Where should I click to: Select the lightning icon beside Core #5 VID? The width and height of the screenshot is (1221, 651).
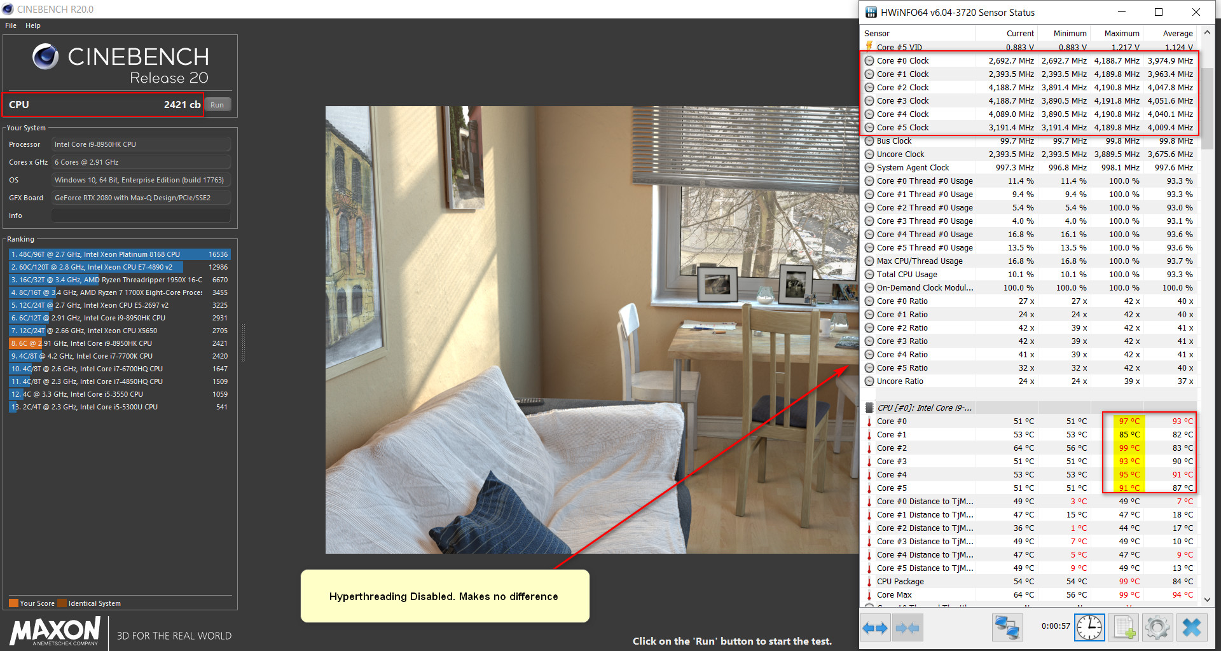coord(869,46)
